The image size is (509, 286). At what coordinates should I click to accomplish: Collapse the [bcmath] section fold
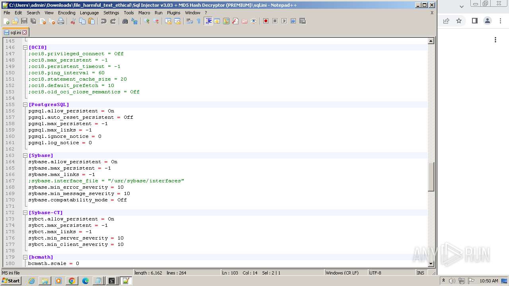click(25, 257)
